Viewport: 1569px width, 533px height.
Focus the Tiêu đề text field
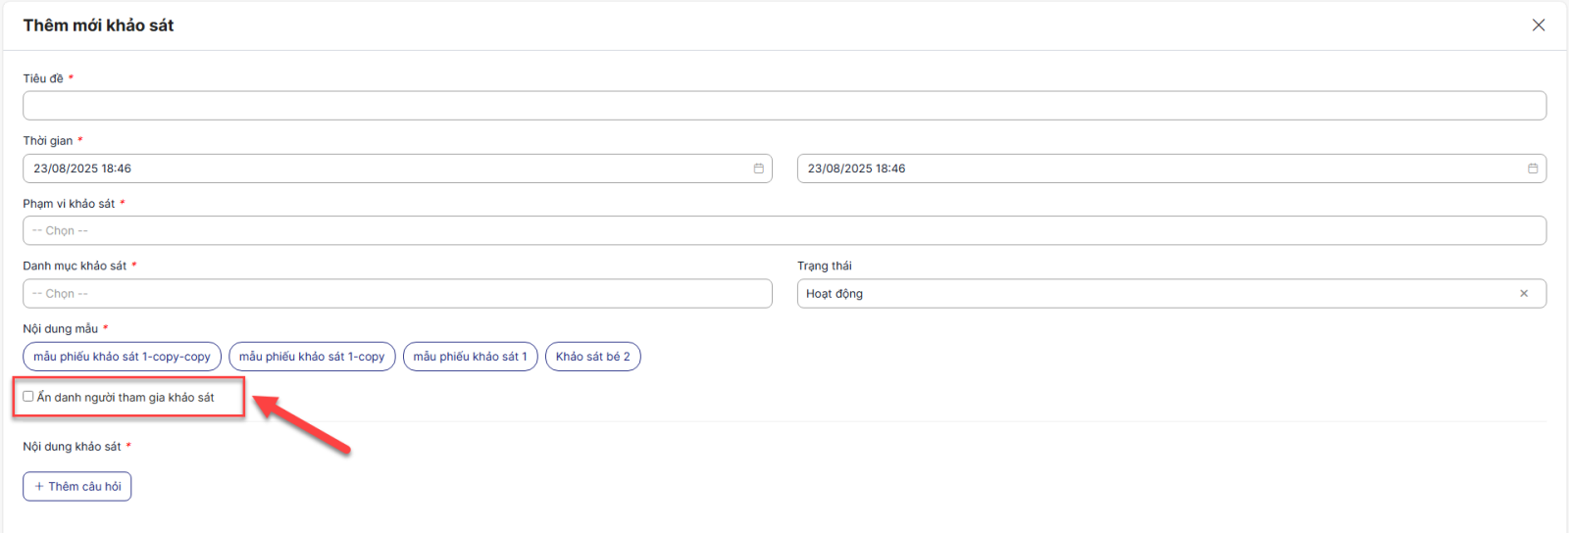(784, 106)
